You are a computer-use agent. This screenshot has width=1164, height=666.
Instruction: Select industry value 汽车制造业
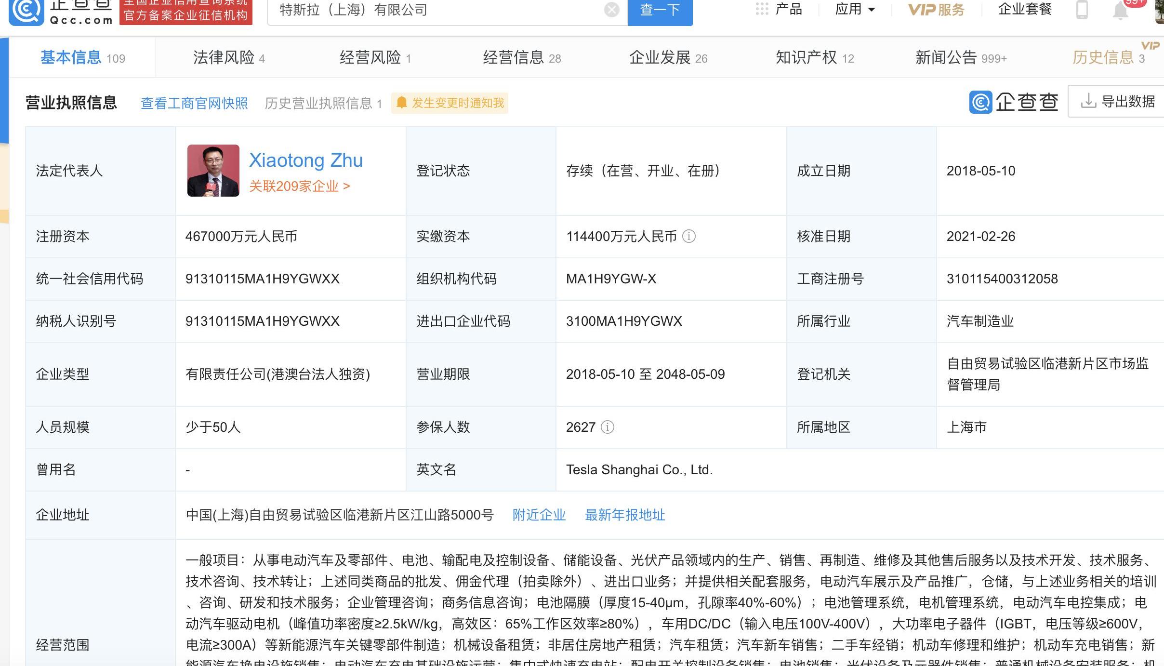pyautogui.click(x=980, y=321)
